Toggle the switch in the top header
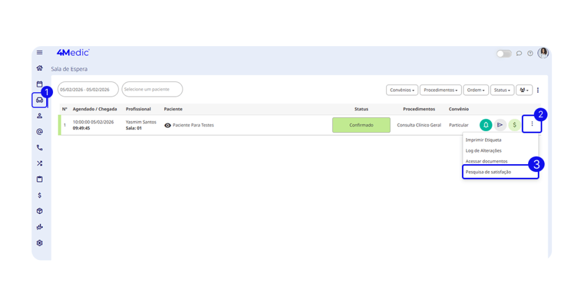Viewport: 584px width, 306px height. point(504,54)
